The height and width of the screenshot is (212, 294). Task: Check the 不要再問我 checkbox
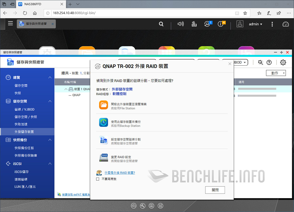click(98, 179)
